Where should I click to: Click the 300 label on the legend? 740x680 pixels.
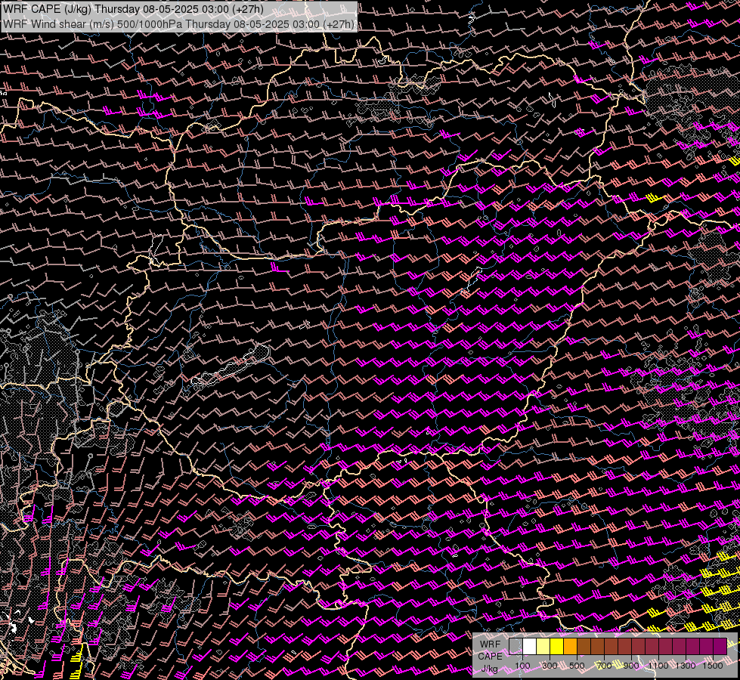tap(550, 666)
